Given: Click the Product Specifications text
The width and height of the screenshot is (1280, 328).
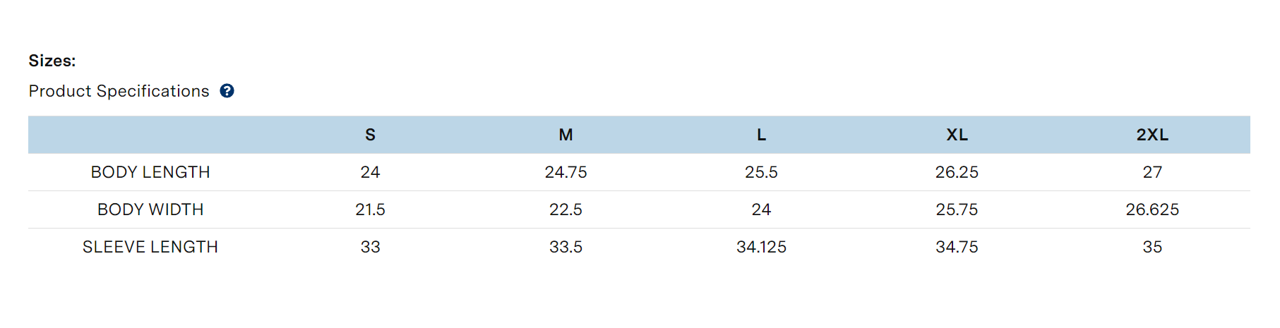Looking at the screenshot, I should 119,91.
